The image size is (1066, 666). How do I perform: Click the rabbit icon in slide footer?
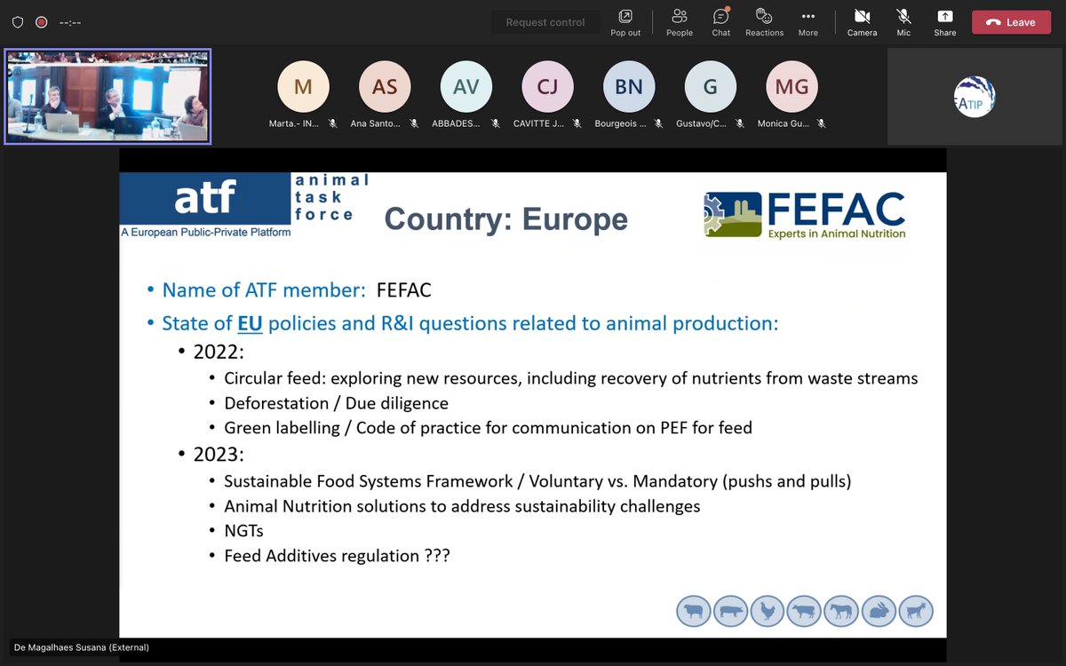click(879, 611)
